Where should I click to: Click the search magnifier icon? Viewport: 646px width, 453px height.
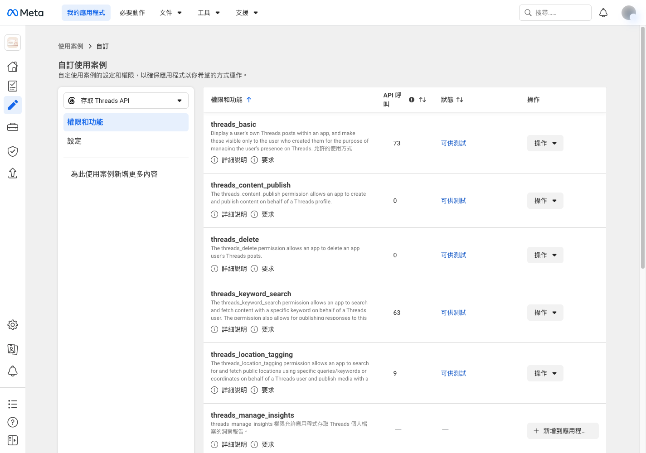point(528,13)
